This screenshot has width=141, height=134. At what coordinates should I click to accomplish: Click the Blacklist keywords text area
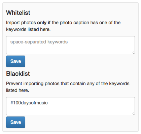pyautogui.click(x=70, y=106)
